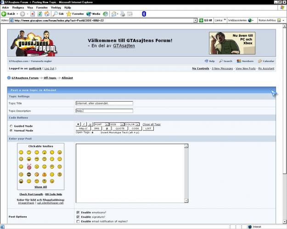Click the browser Stop icon
Viewport: 287px width, 229px height.
tap(33, 14)
